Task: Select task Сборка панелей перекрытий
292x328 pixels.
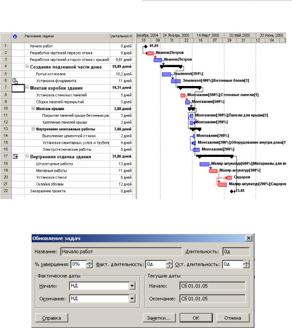Action: 60,102
